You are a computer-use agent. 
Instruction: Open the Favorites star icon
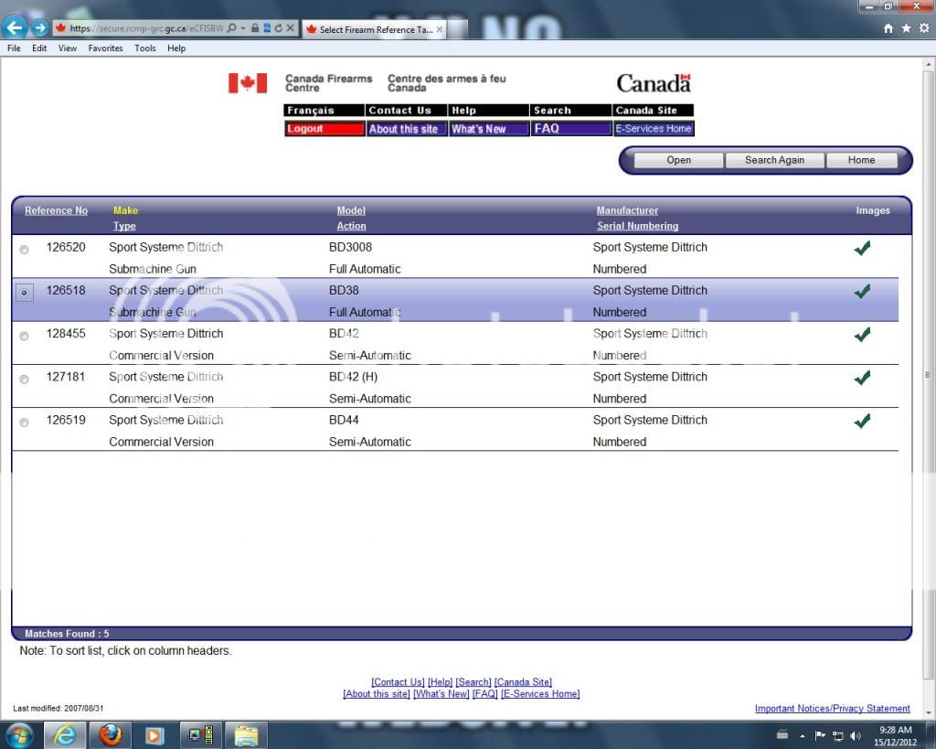[906, 28]
